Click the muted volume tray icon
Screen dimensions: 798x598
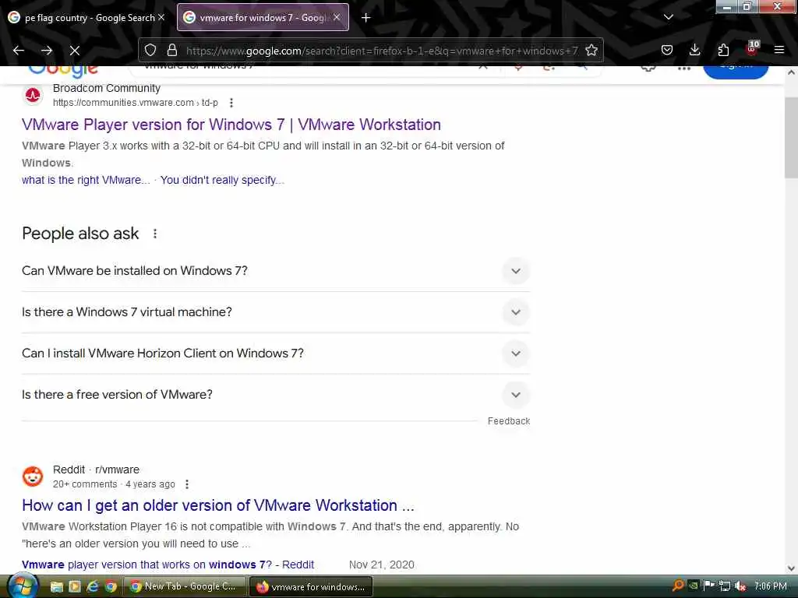coord(740,586)
